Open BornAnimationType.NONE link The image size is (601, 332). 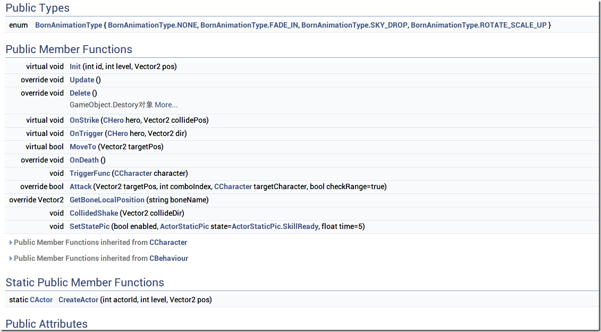pos(153,25)
